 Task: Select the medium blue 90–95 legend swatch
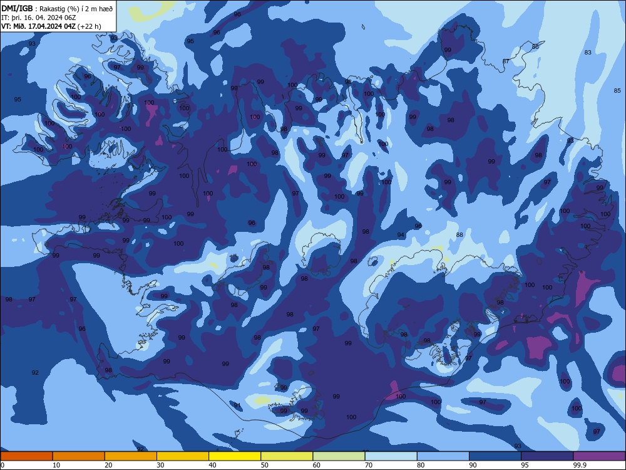pyautogui.click(x=495, y=456)
